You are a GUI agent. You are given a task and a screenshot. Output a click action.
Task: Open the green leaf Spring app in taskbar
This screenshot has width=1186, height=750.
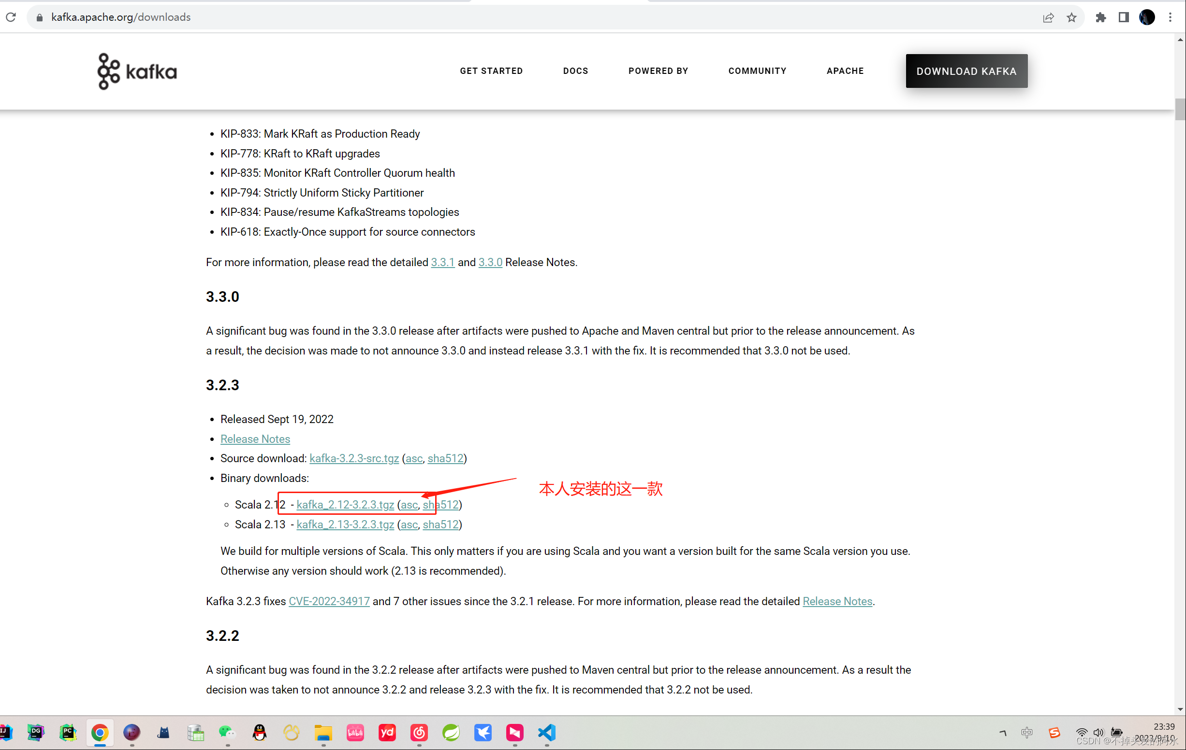coord(451,732)
